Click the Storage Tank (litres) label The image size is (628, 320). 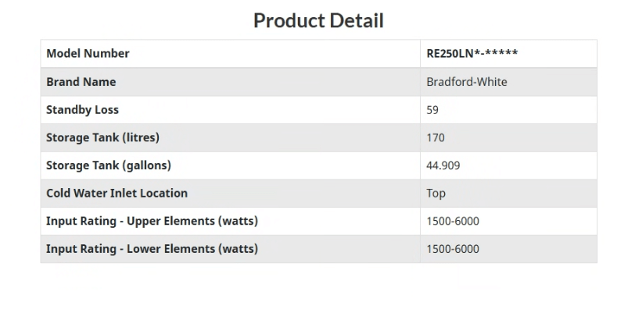click(102, 138)
